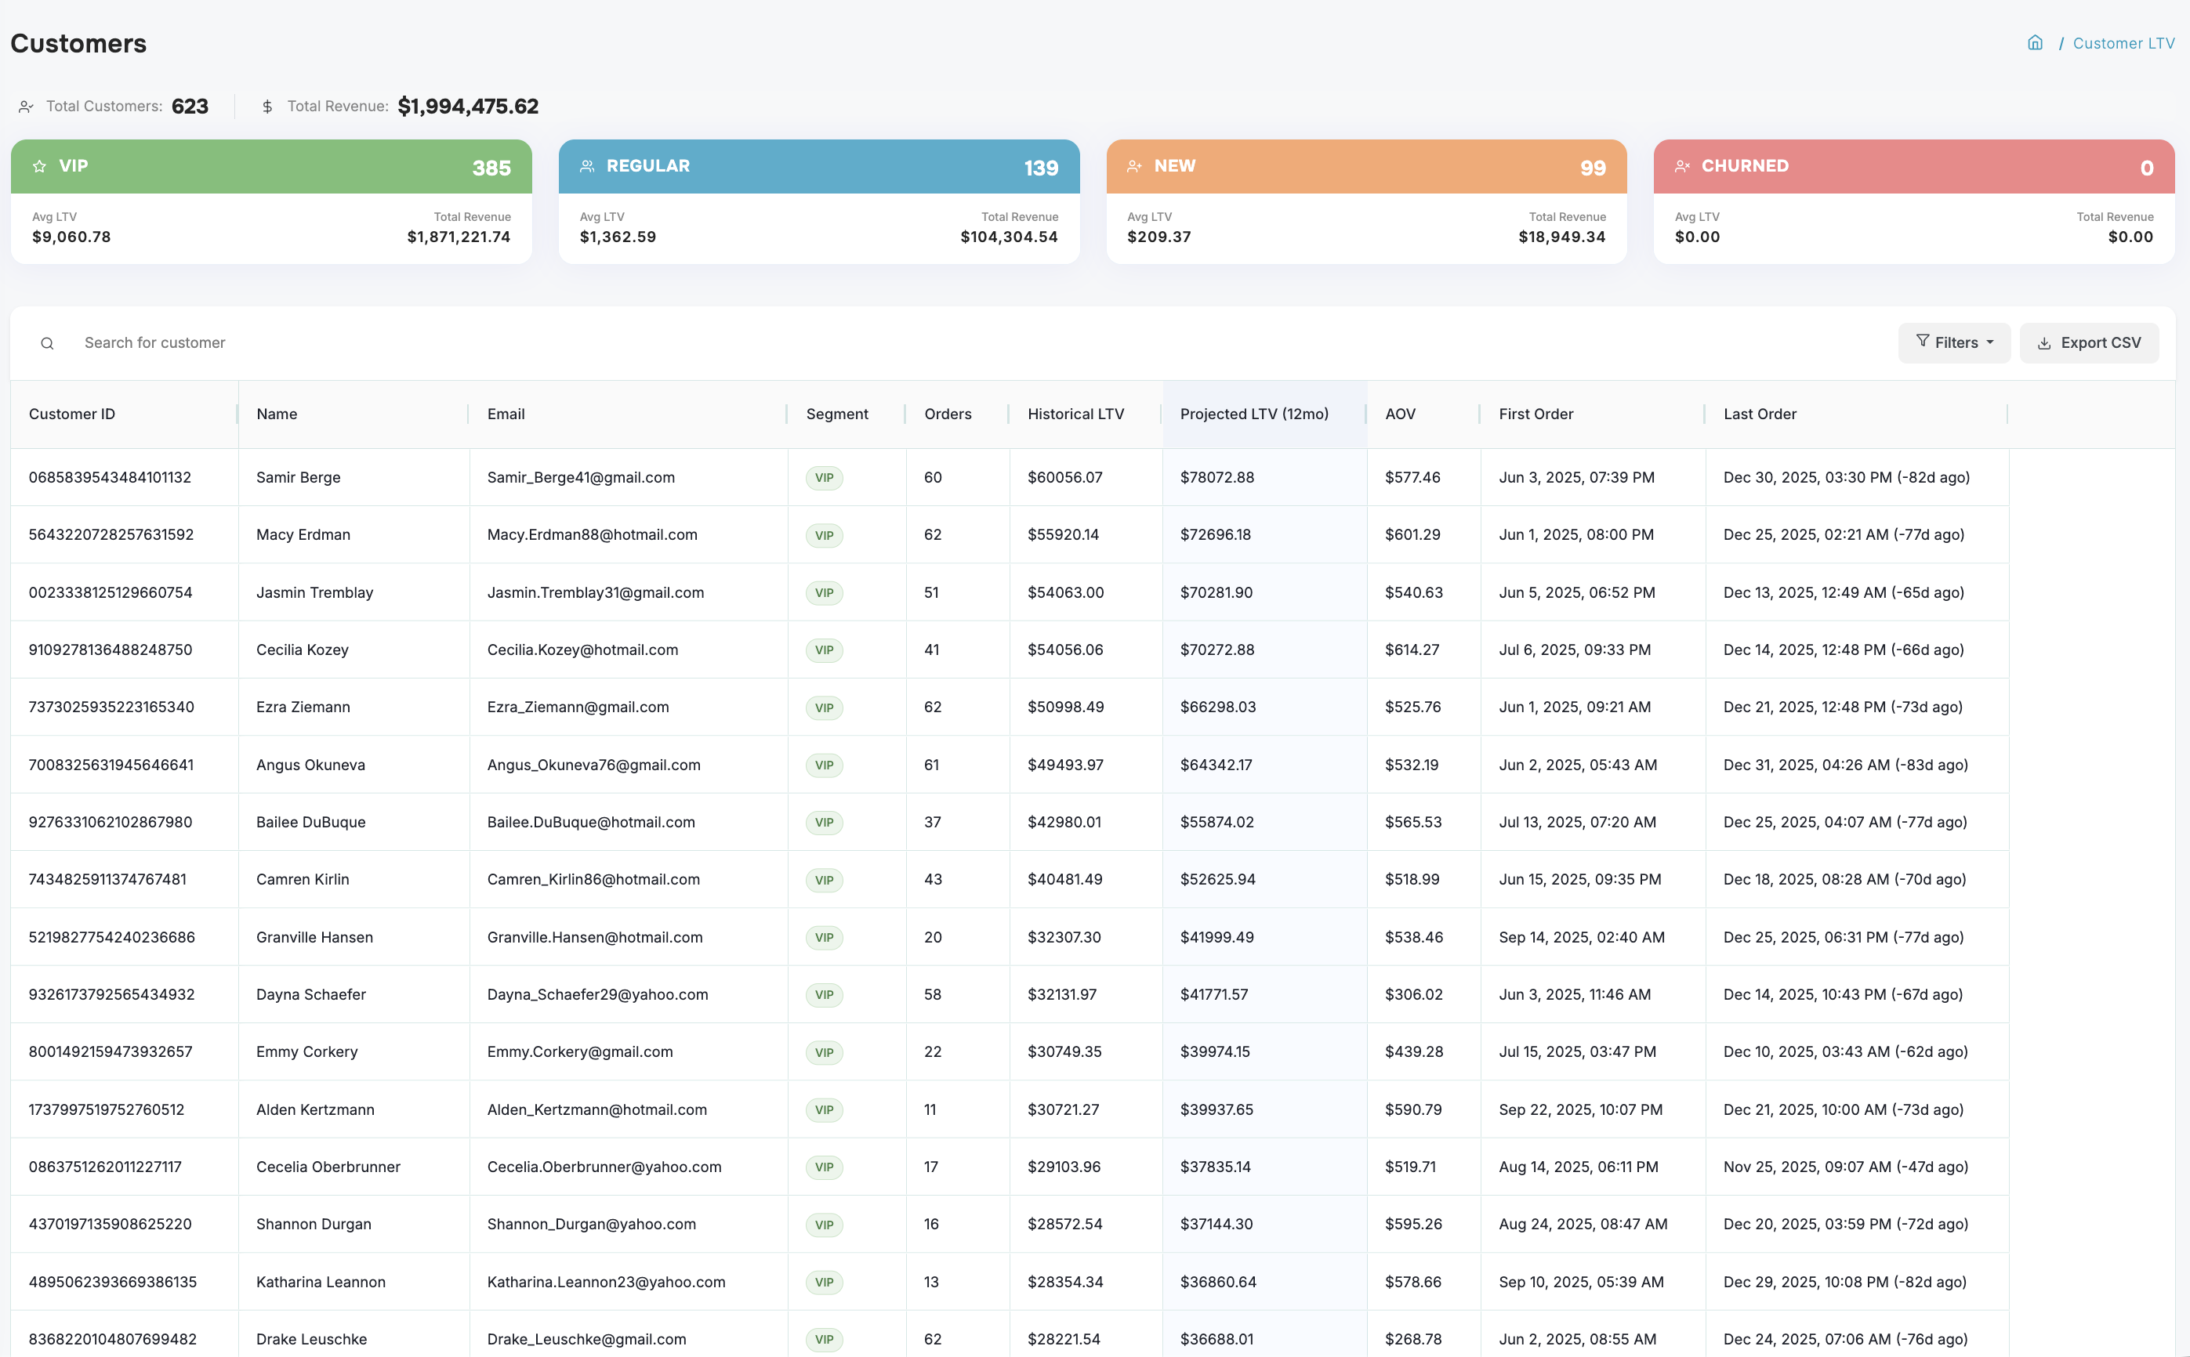Click the magnifier icon in the search bar

(x=47, y=343)
